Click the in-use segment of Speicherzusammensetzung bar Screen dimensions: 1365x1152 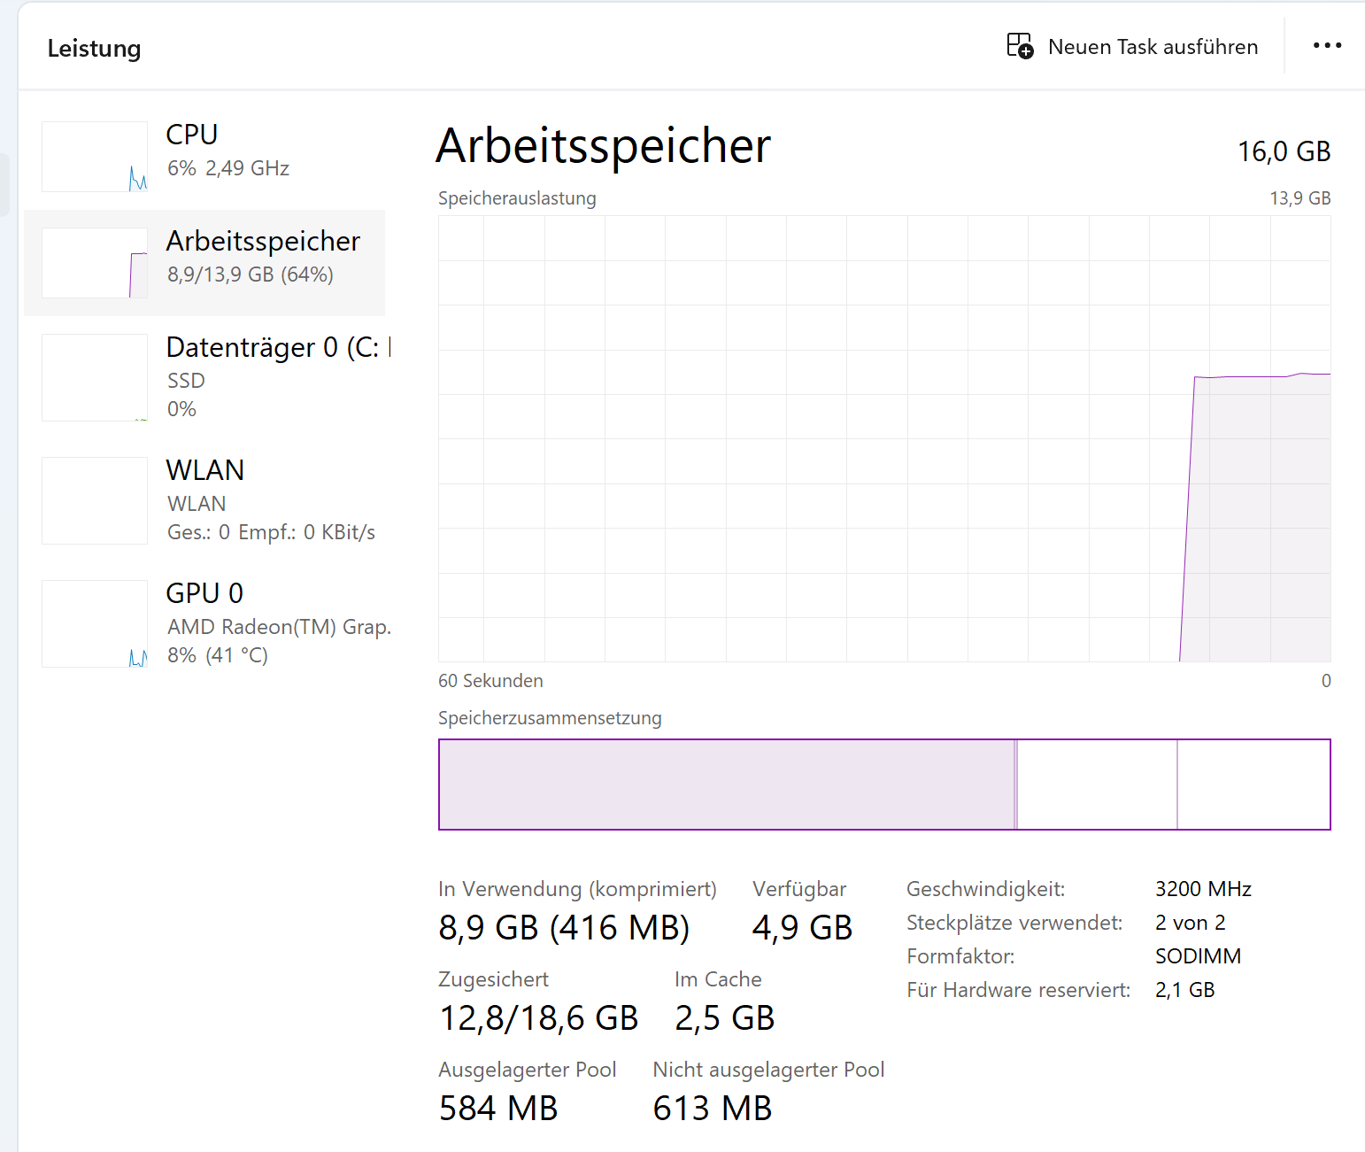[x=727, y=785]
